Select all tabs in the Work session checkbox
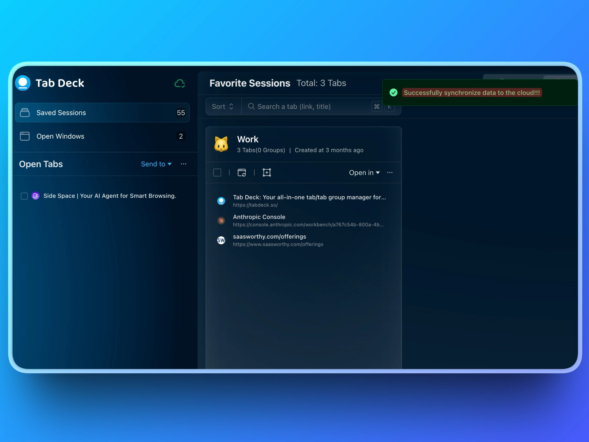 coord(217,172)
